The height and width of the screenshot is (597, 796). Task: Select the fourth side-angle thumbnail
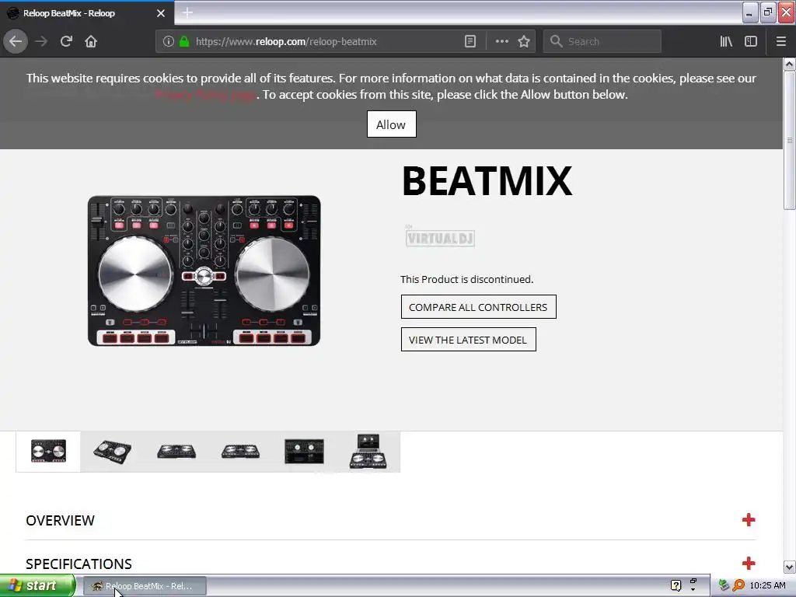240,452
